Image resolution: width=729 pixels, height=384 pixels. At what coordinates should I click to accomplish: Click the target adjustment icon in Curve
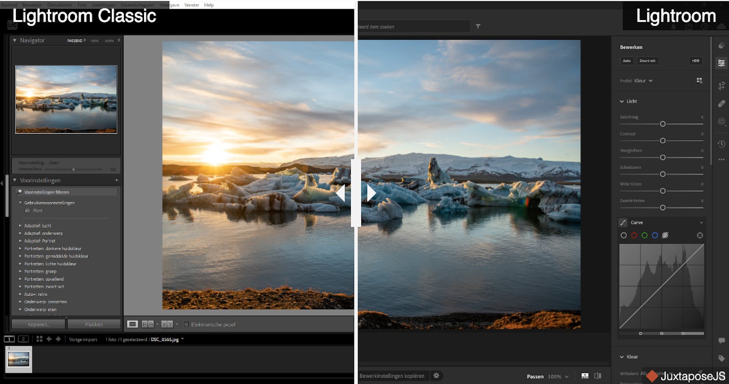click(x=700, y=236)
